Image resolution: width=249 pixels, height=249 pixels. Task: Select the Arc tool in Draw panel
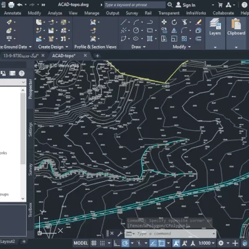136,22
